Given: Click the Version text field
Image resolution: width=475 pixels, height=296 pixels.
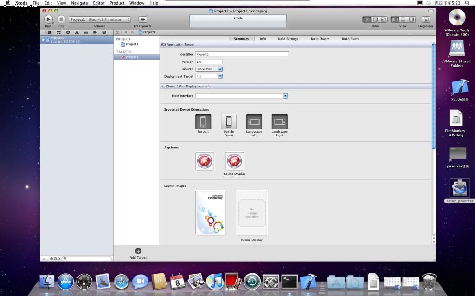Looking at the screenshot, I should tap(209, 62).
